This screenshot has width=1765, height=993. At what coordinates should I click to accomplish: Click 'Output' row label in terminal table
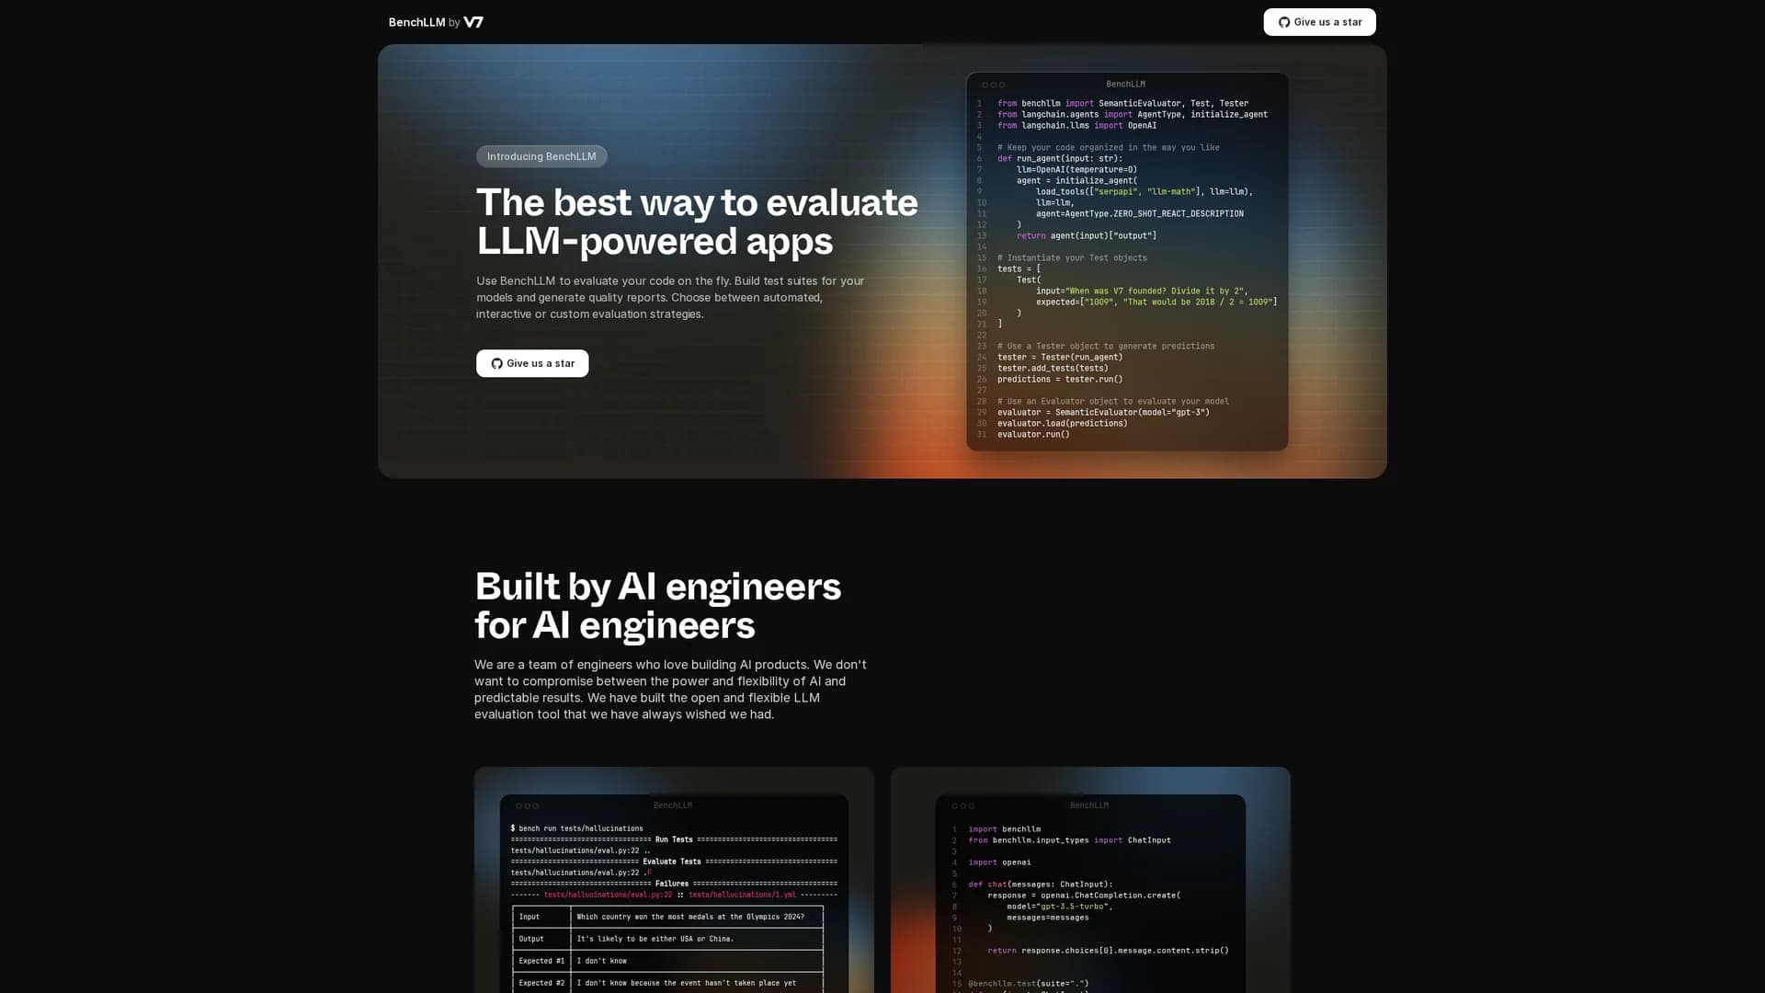point(531,939)
